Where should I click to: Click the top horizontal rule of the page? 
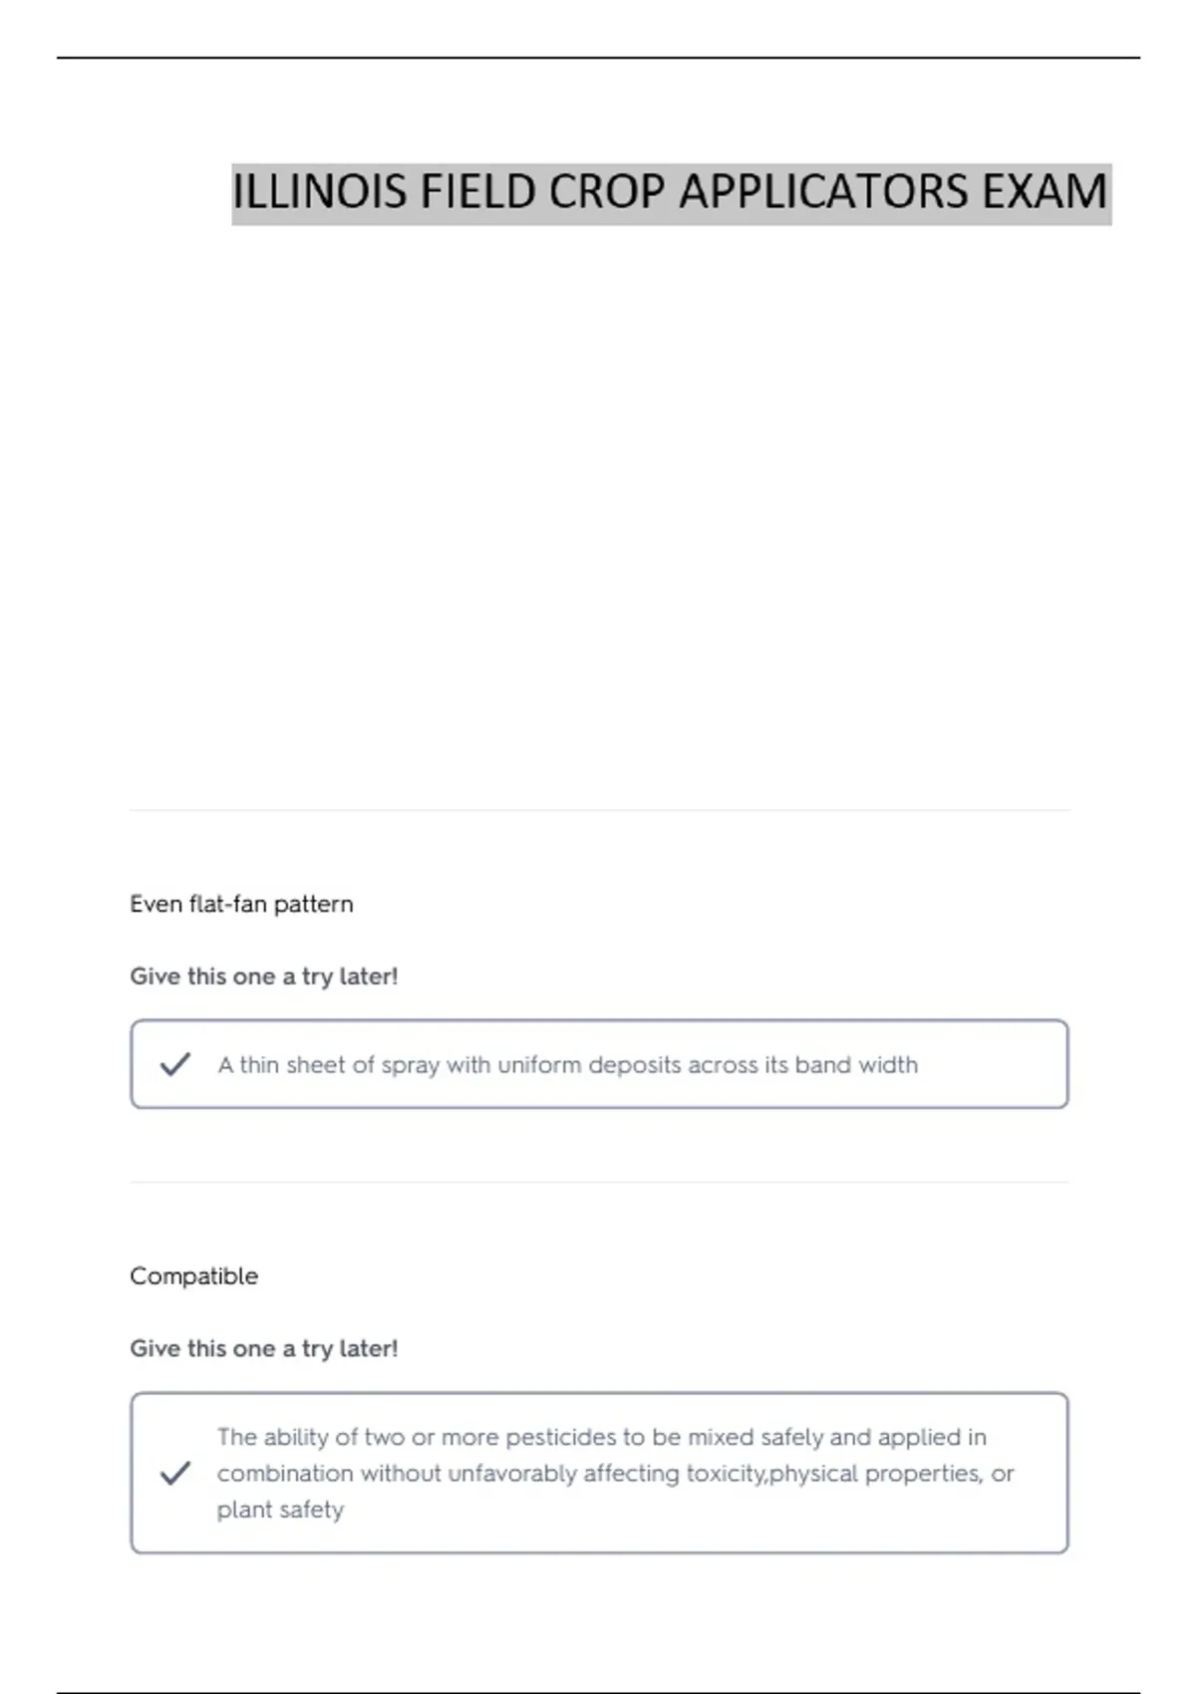tap(598, 58)
